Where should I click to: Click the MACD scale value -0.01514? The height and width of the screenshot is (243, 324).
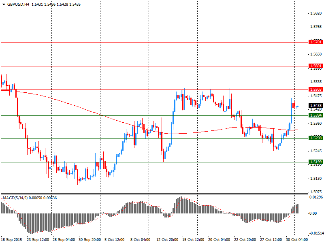(316, 233)
